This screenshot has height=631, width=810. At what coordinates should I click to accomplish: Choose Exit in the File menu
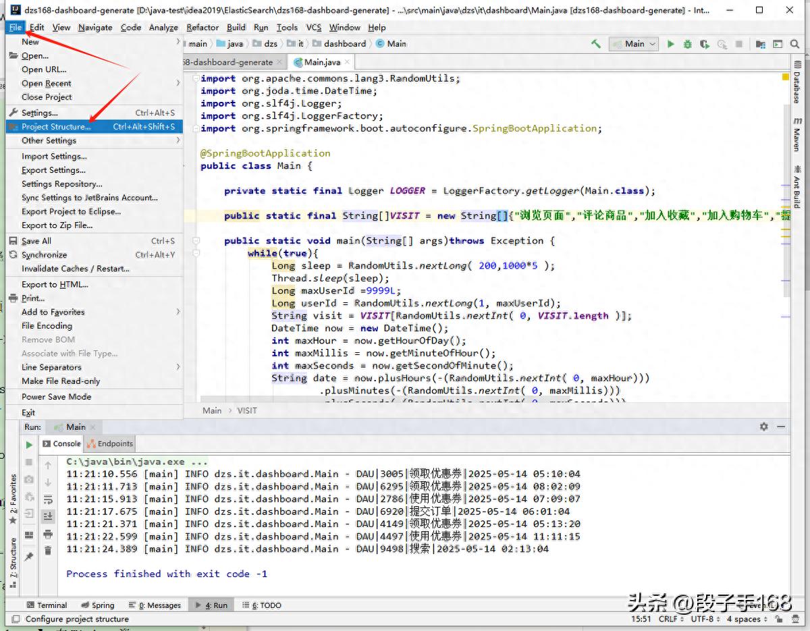coord(94,412)
